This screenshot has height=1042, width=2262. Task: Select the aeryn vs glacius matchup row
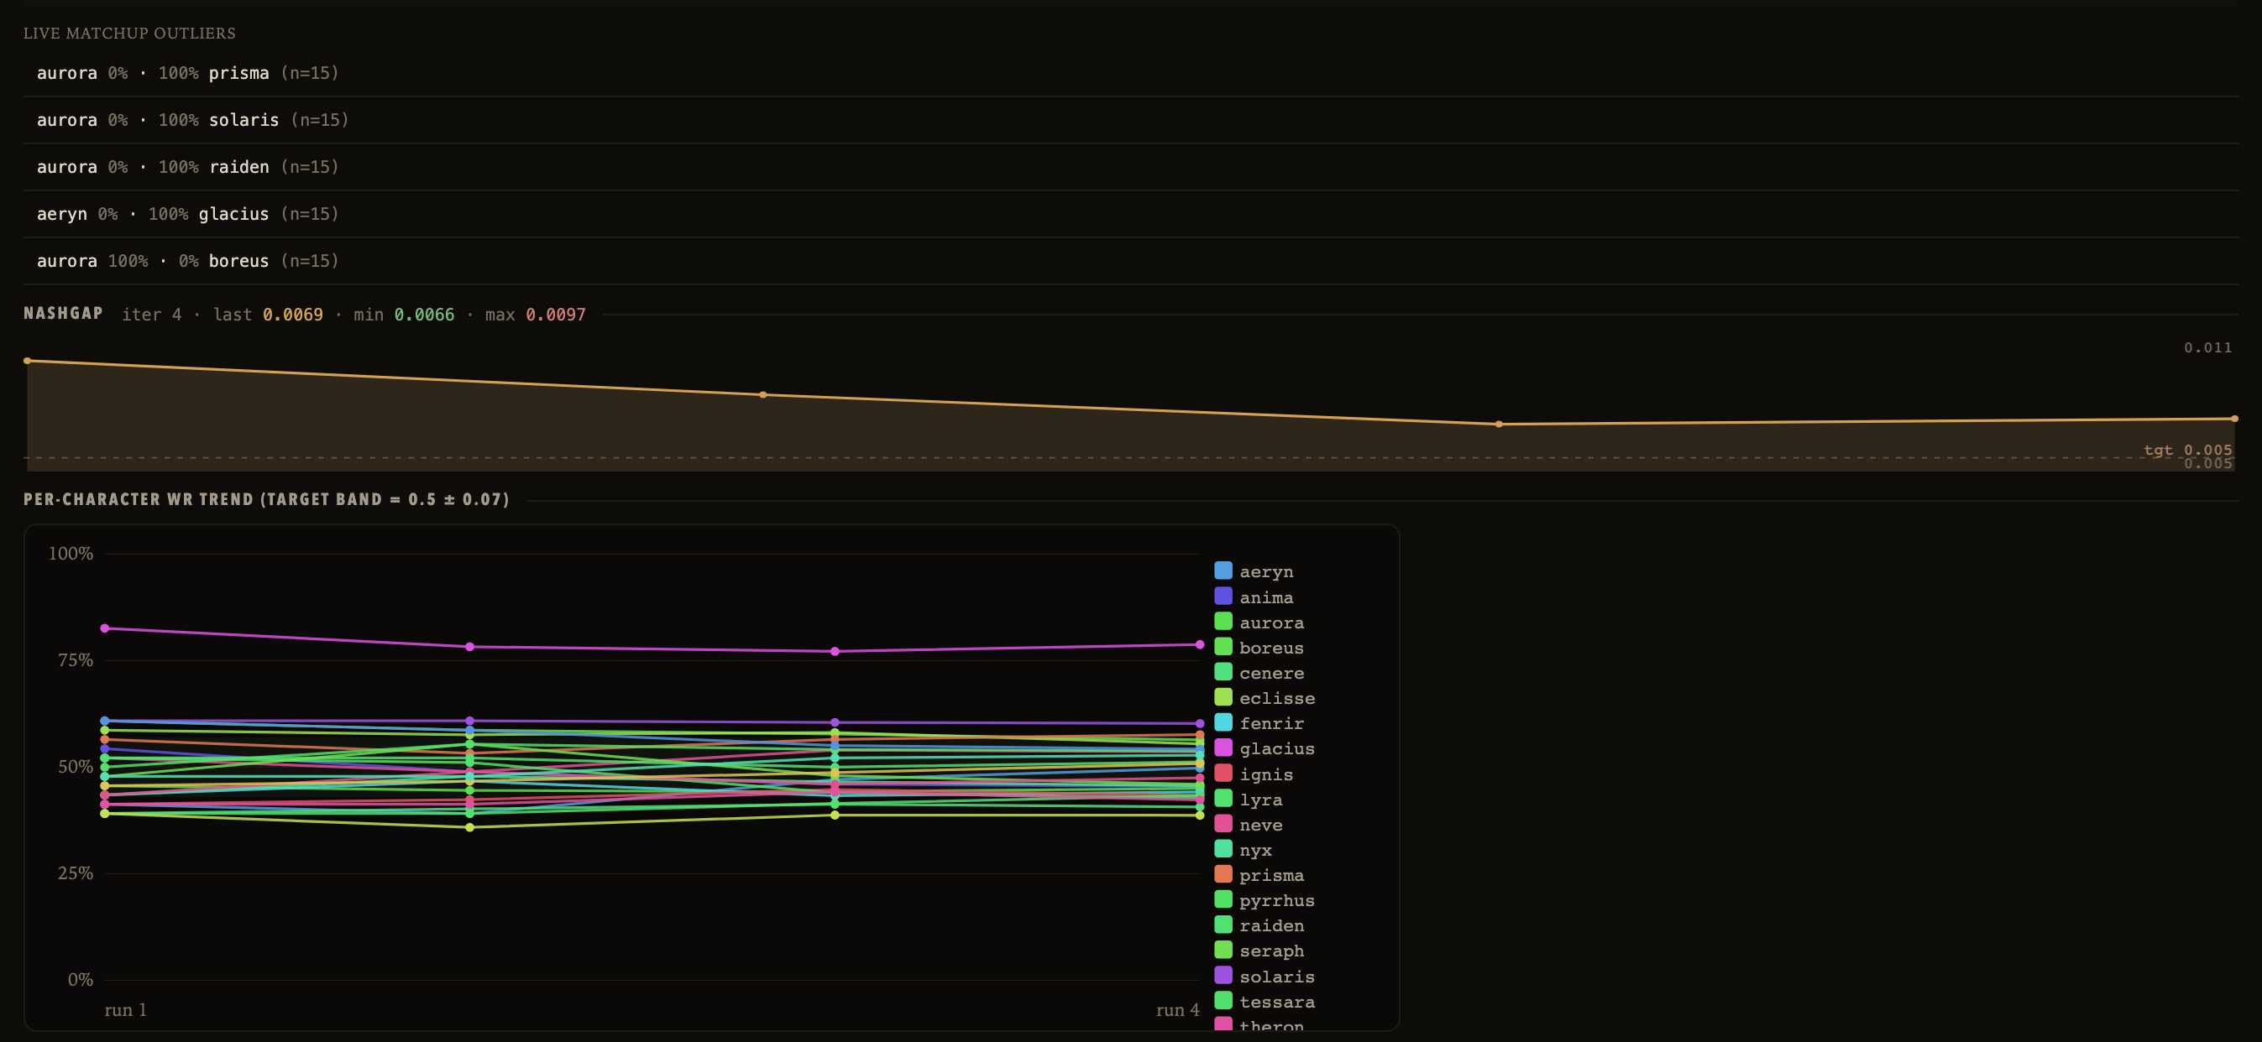(1130, 213)
